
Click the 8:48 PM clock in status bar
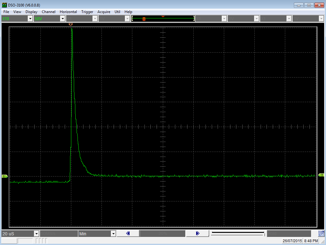311,241
